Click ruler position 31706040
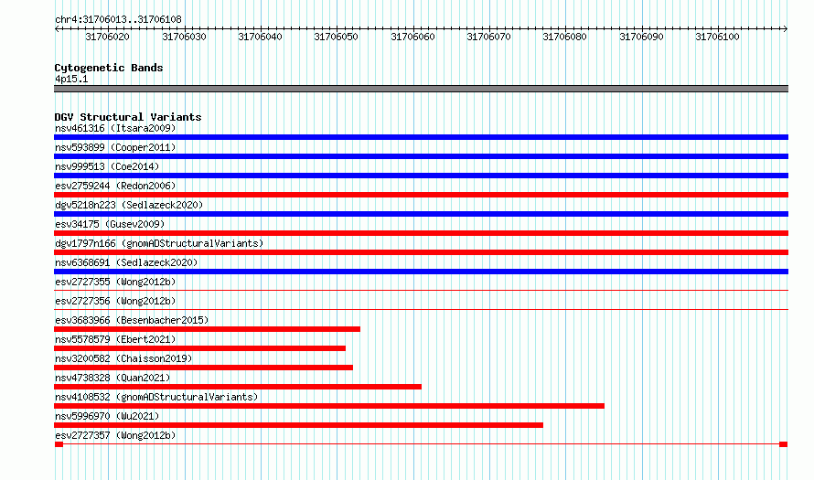The height and width of the screenshot is (480, 814). (x=260, y=37)
